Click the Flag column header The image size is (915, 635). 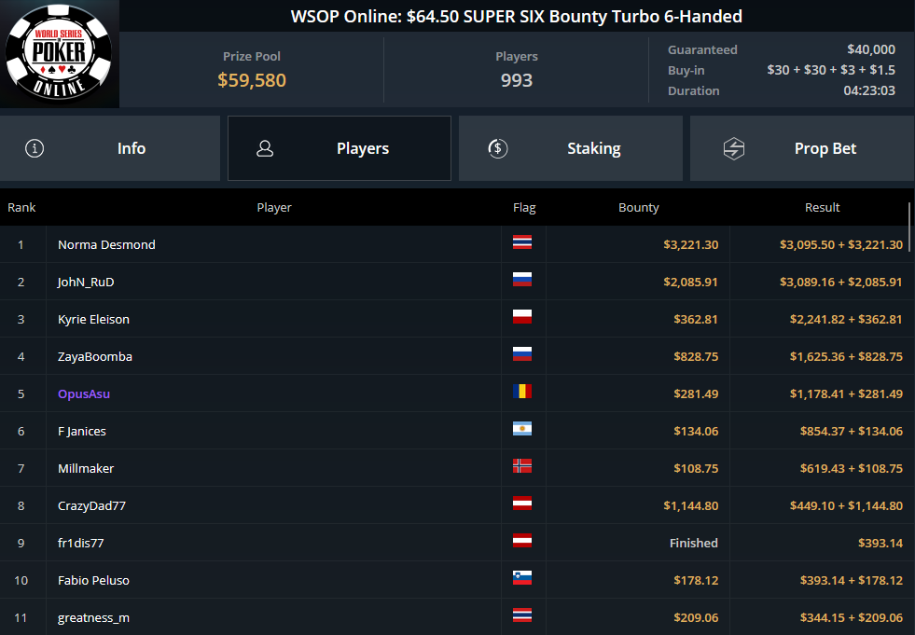[x=524, y=207]
